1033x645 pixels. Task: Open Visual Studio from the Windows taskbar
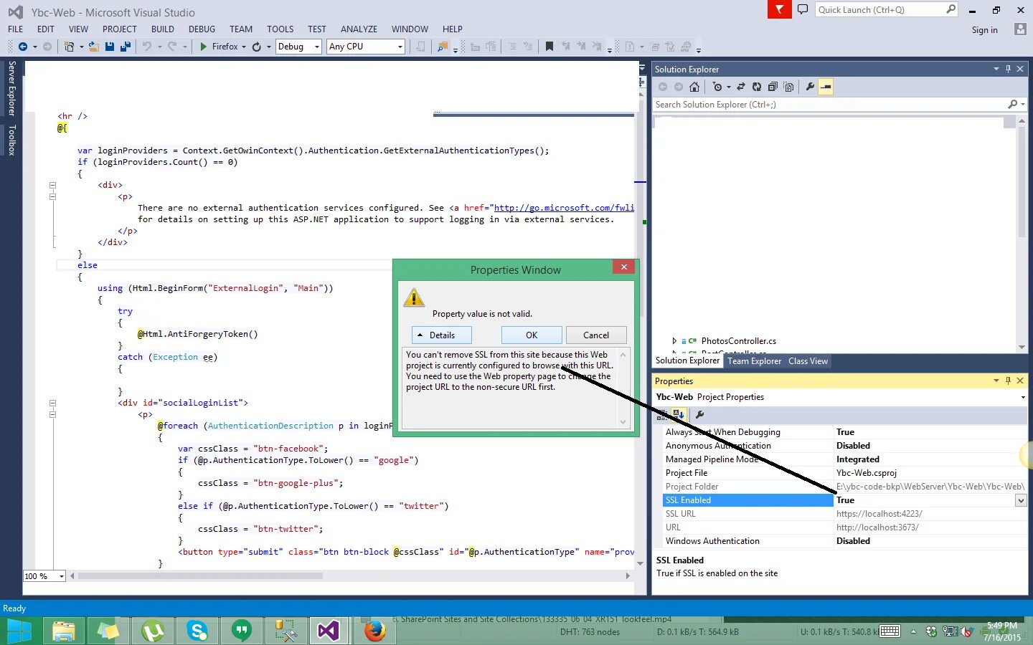click(x=328, y=631)
